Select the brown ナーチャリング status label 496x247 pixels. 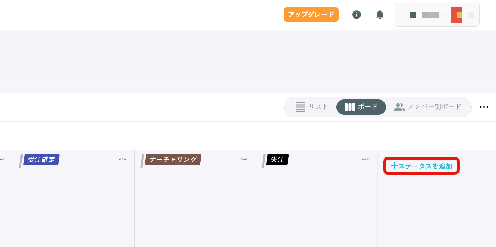[173, 160]
